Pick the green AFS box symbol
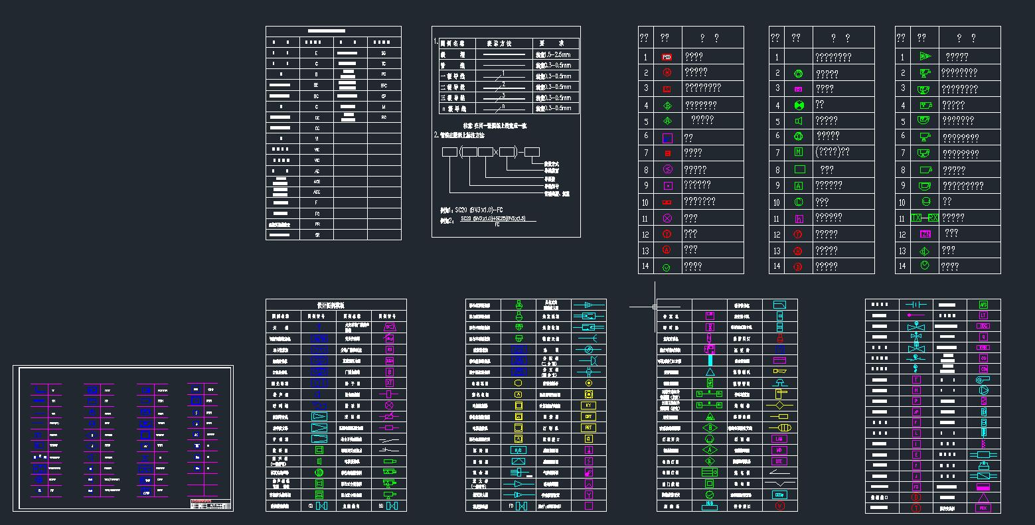 pyautogui.click(x=983, y=305)
